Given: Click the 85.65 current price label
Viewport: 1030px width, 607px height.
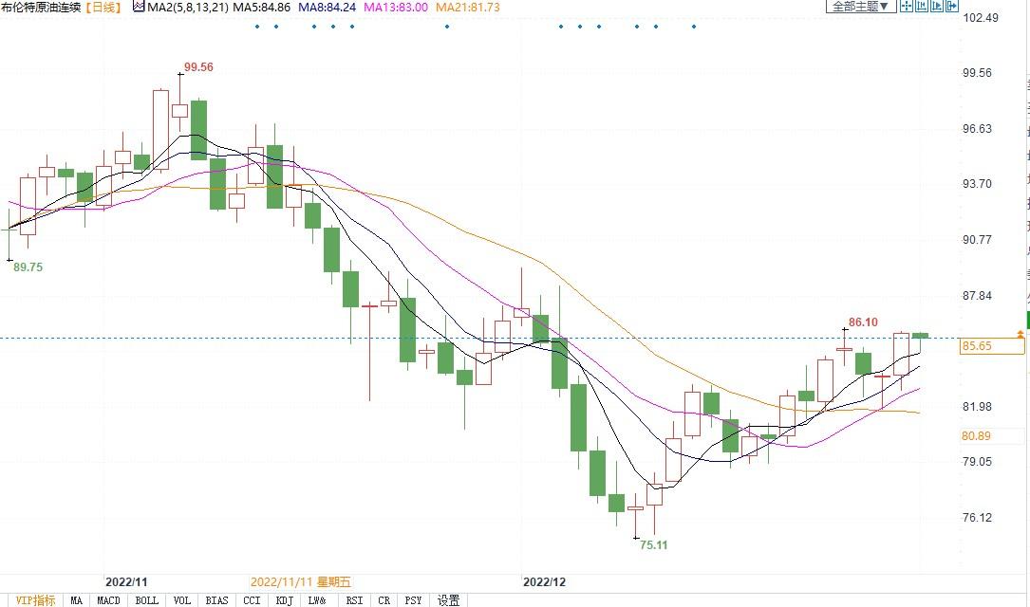Looking at the screenshot, I should coord(978,346).
